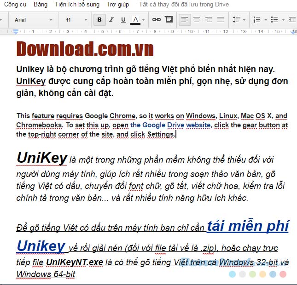Expand numbered list options arrow

266,20
